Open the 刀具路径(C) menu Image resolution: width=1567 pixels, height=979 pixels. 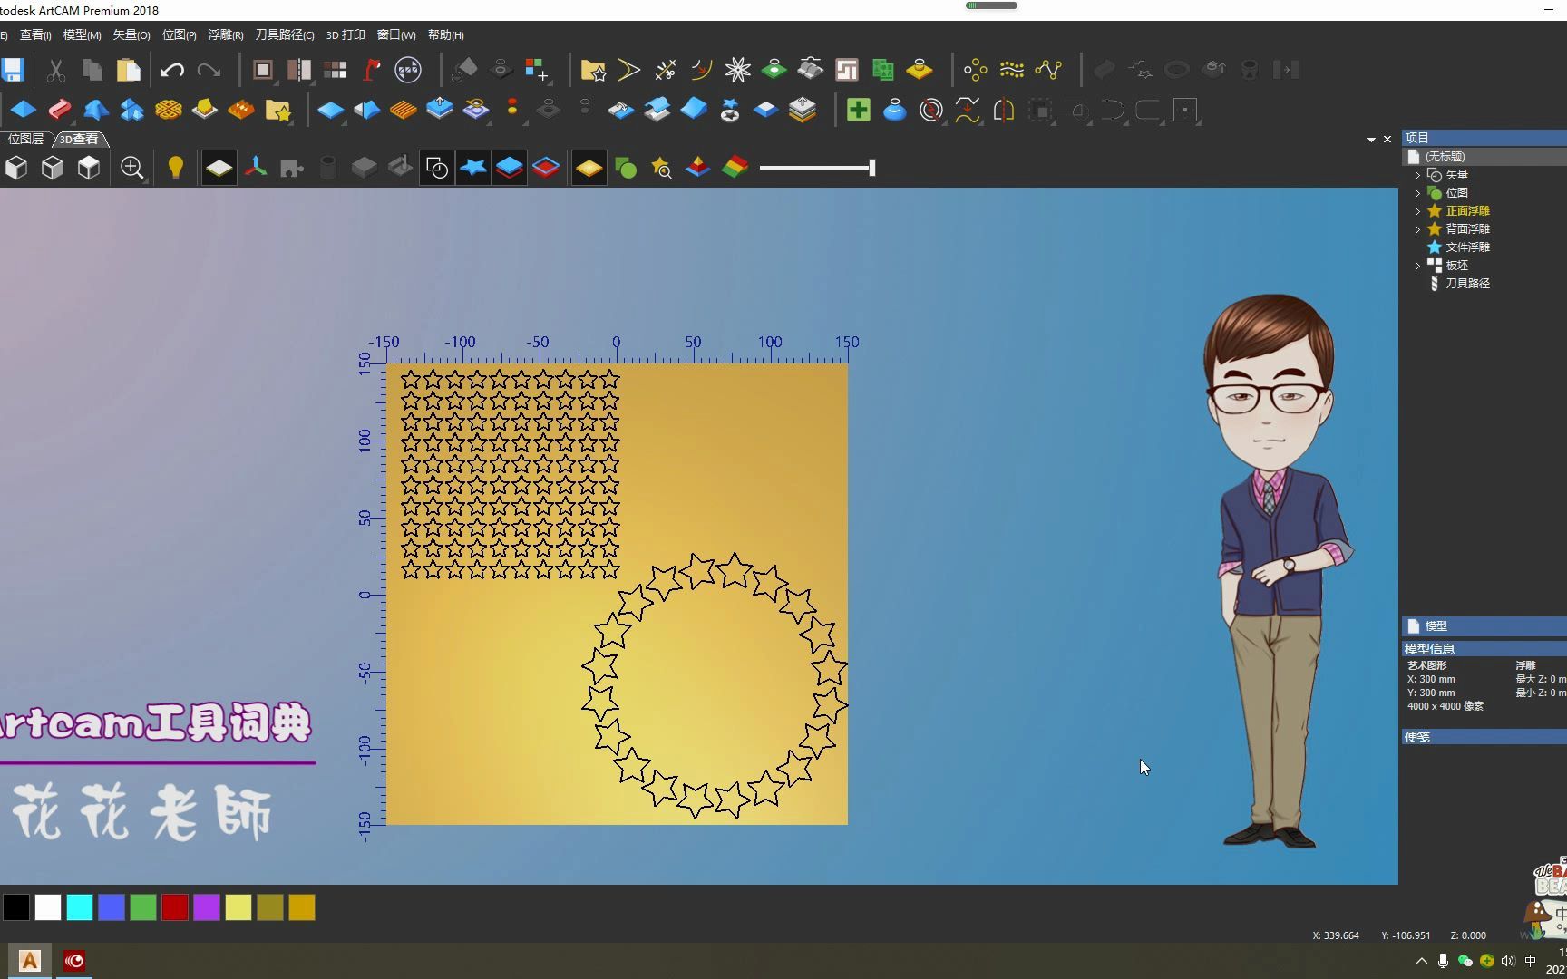(x=285, y=34)
